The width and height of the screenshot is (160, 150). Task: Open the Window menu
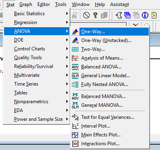tap(81, 4)
